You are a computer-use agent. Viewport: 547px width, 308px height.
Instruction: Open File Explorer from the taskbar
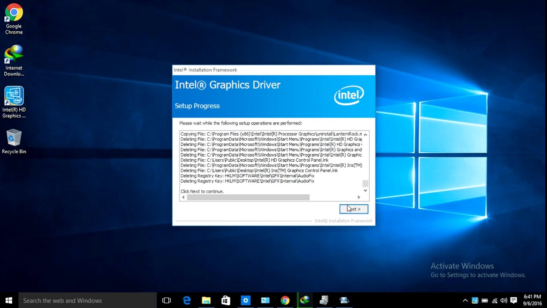pos(206,300)
